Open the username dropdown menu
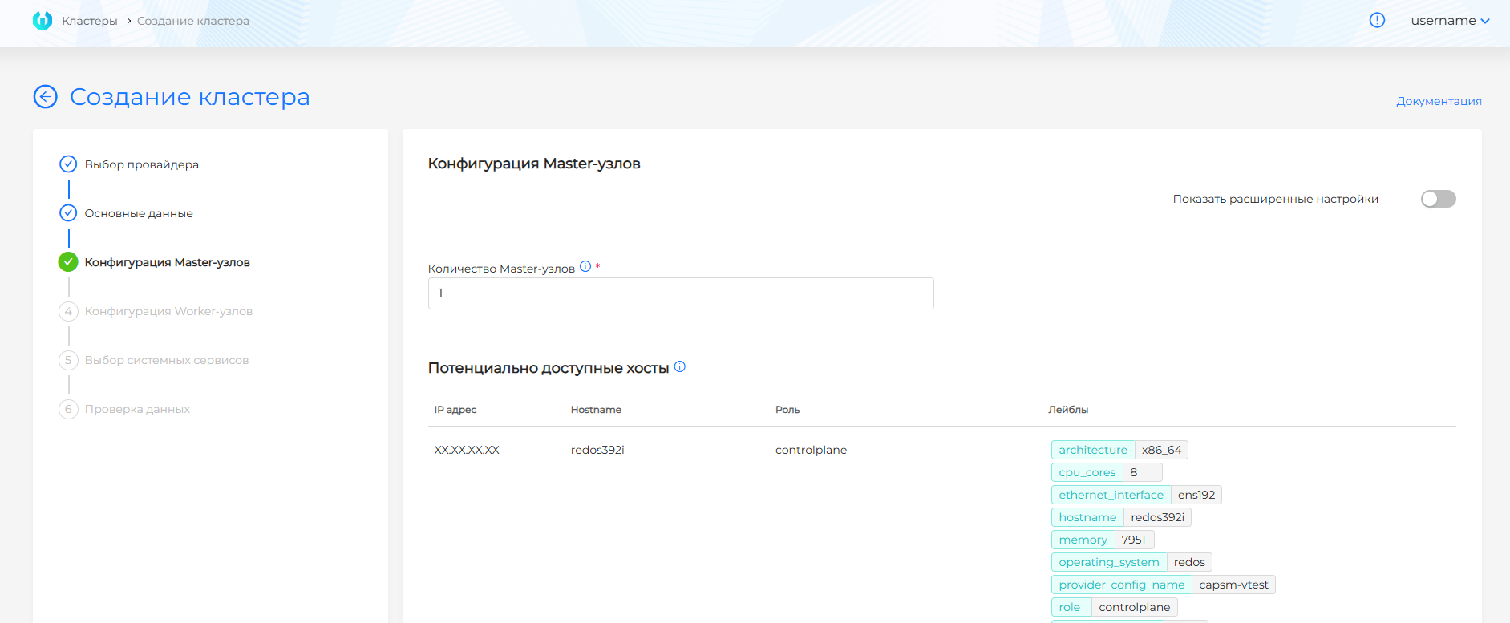The height and width of the screenshot is (623, 1510). pyautogui.click(x=1450, y=21)
